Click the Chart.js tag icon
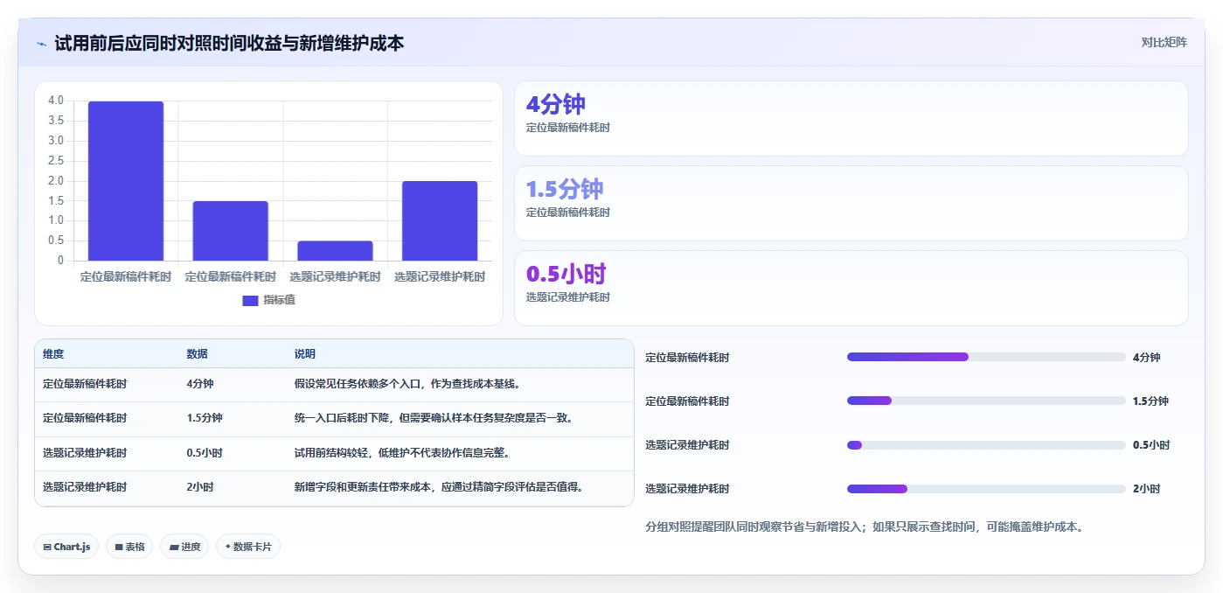 [47, 547]
